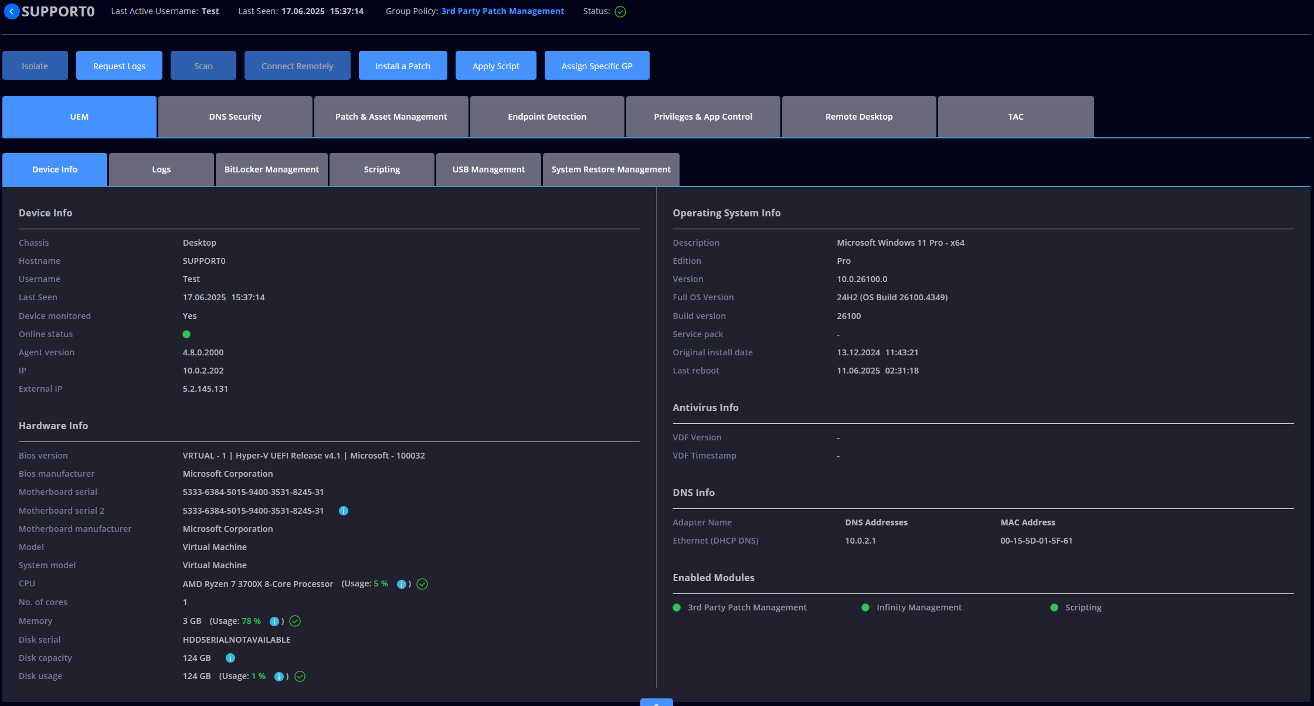Image resolution: width=1314 pixels, height=706 pixels.
Task: Click the Full OS Version 24H2 value
Action: [x=892, y=297]
